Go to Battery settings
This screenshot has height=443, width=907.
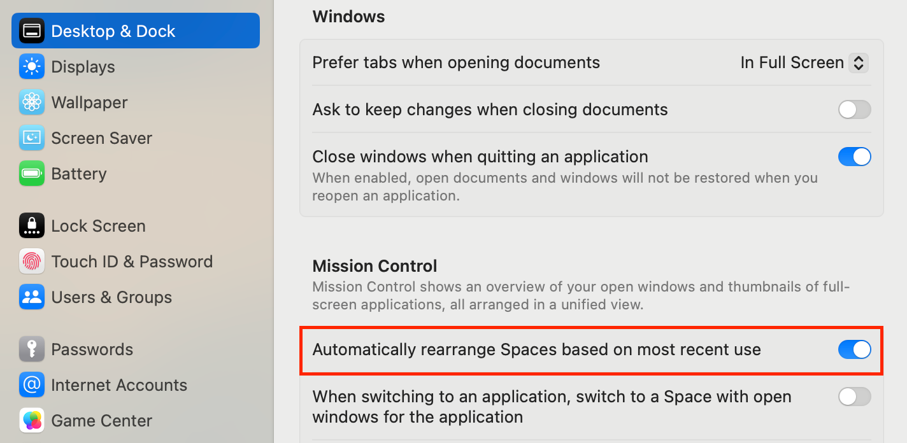(x=136, y=173)
